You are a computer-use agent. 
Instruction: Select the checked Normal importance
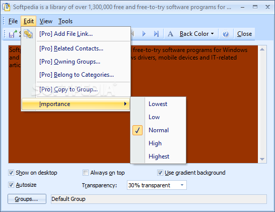[x=158, y=130]
